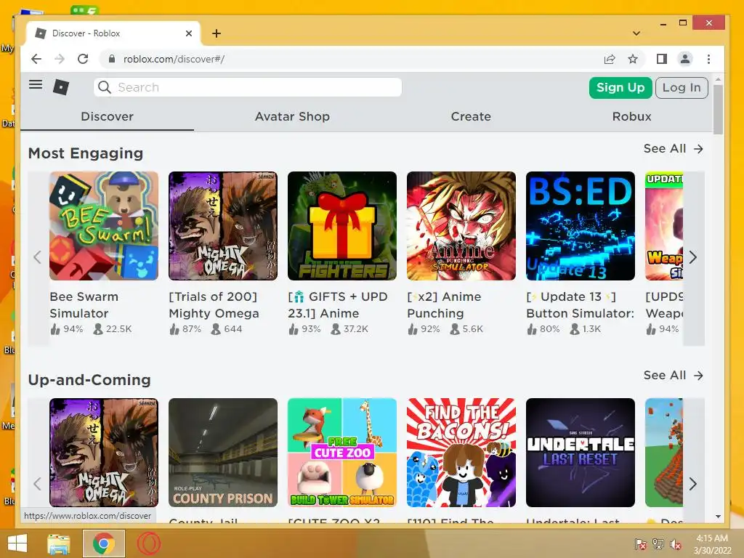The width and height of the screenshot is (744, 558).
Task: Open Windows Start button
Action: pos(17,543)
